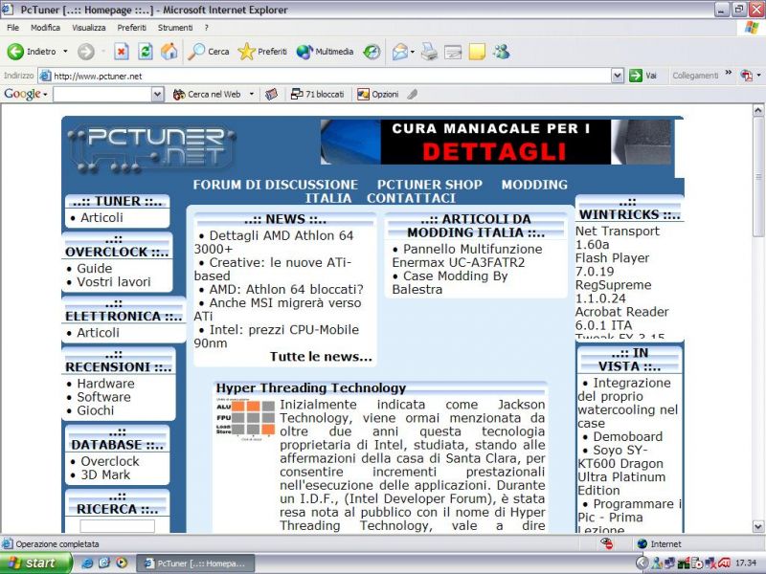
Task: Open the History (Cronologia) icon
Action: pos(372,52)
